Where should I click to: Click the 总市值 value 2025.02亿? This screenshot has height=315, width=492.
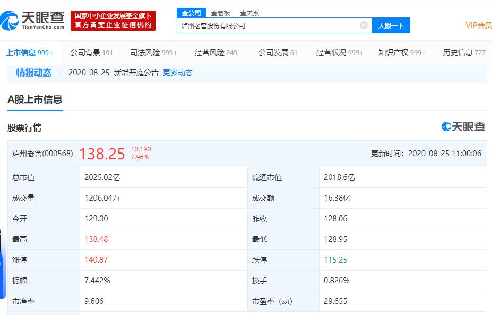pos(102,177)
